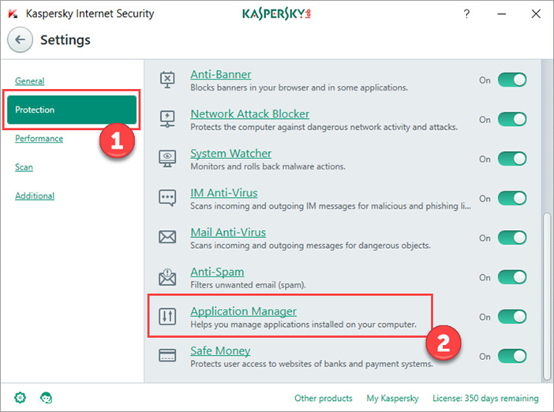This screenshot has height=412, width=554.
Task: Click the Anti-Banner component icon
Action: (167, 80)
